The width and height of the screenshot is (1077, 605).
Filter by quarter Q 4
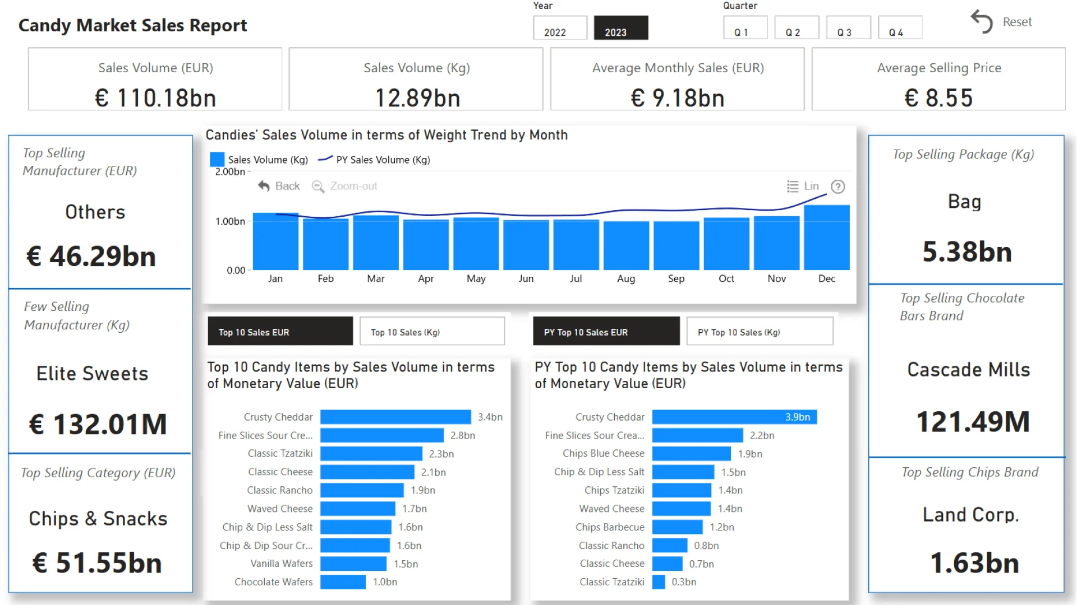point(900,27)
